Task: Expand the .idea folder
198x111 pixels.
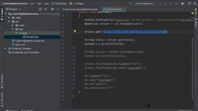Action: pos(9,18)
